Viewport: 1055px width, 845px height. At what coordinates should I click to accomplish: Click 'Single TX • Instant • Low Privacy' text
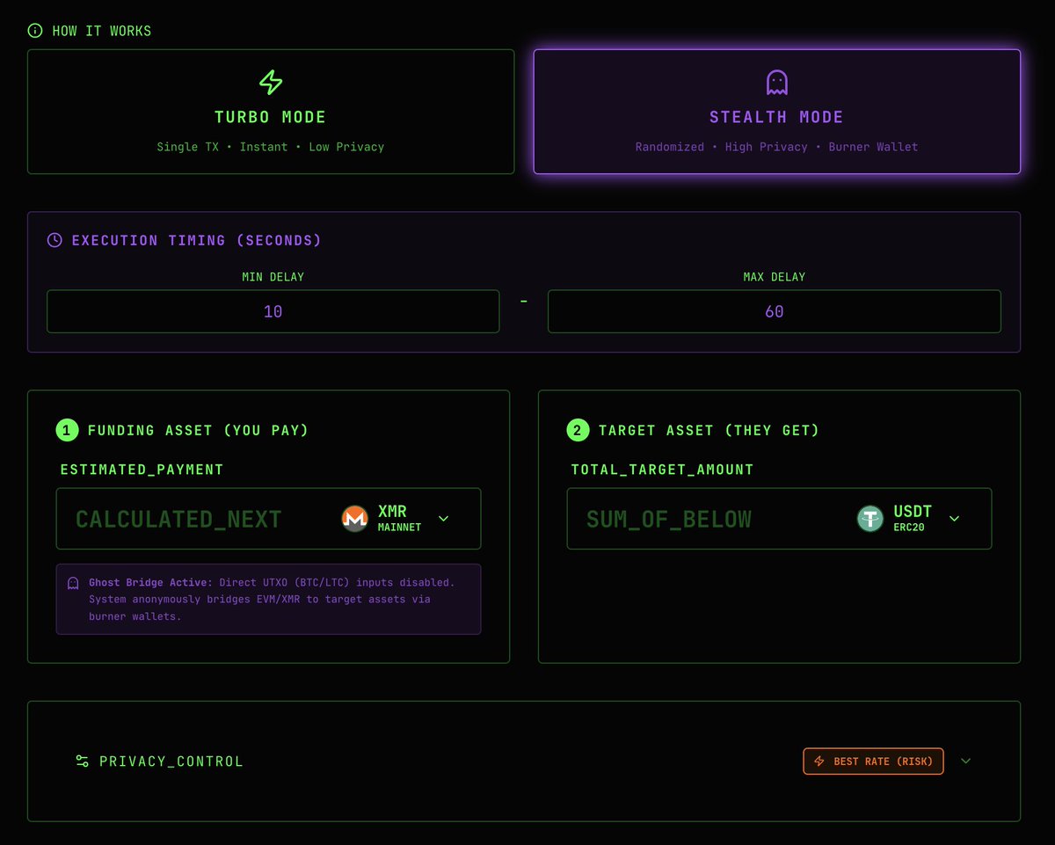coord(271,147)
